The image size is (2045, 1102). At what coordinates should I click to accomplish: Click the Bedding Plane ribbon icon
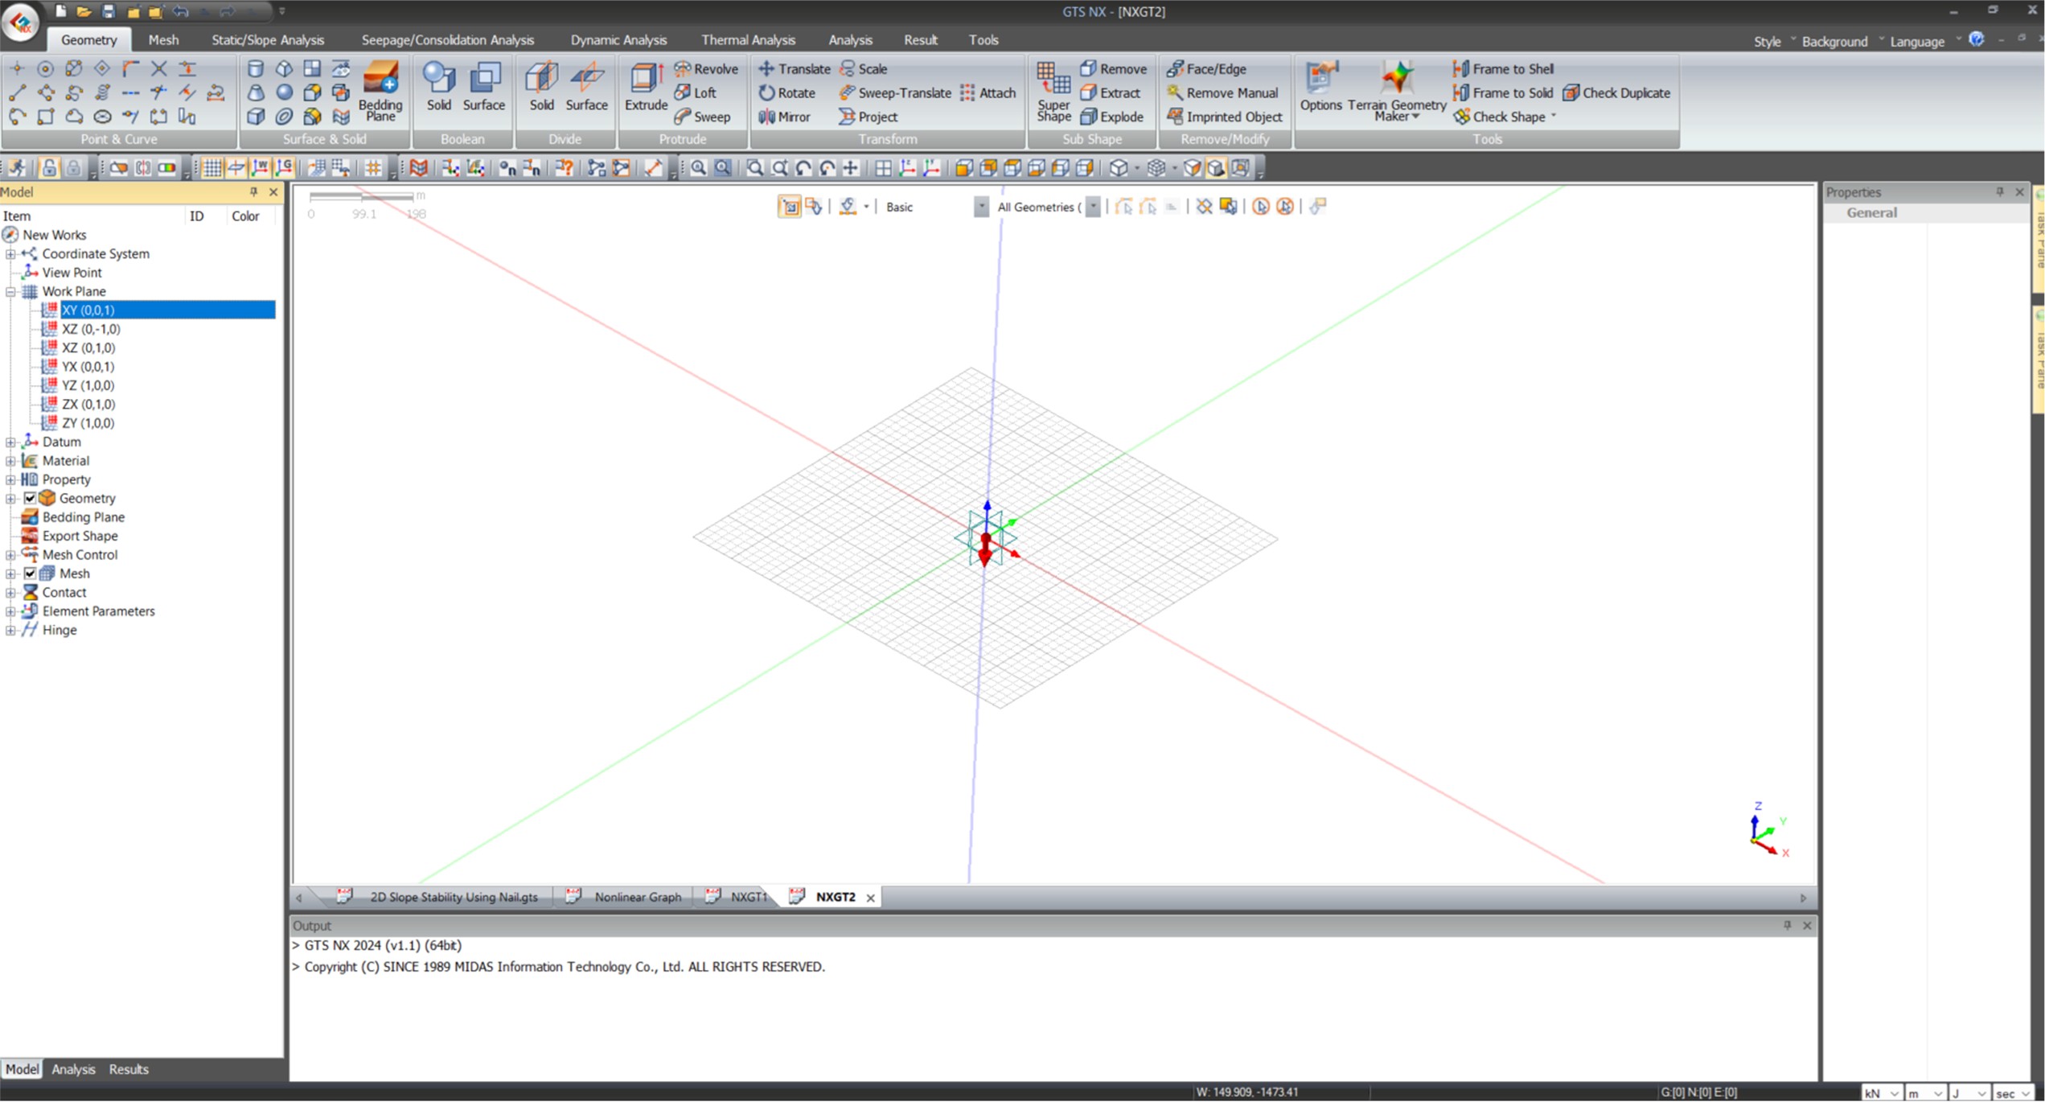tap(380, 91)
